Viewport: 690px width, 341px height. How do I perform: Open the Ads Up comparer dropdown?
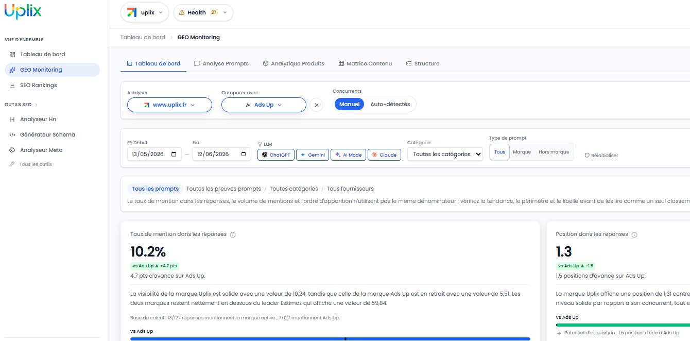[x=264, y=105]
